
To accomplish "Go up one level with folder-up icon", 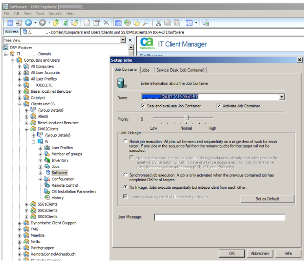I will pos(56,23).
